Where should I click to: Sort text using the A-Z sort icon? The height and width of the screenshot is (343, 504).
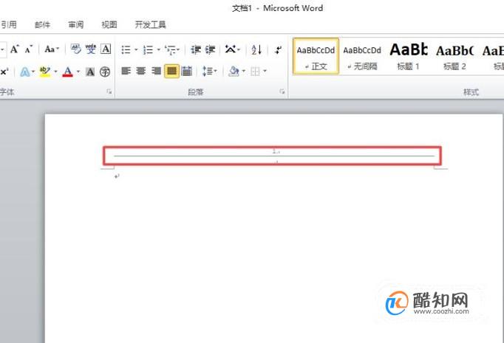pyautogui.click(x=256, y=49)
